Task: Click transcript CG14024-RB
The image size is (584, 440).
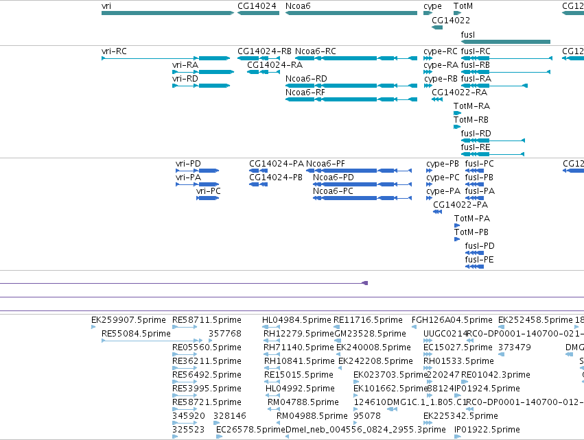Action: coord(259,58)
